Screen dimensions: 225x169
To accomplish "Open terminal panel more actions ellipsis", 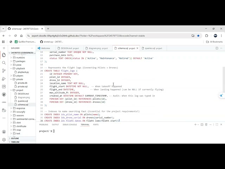I will pos(211,124).
